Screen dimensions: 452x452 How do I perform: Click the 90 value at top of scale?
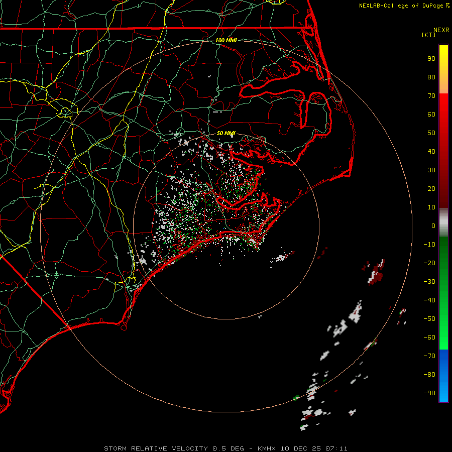[x=431, y=58]
